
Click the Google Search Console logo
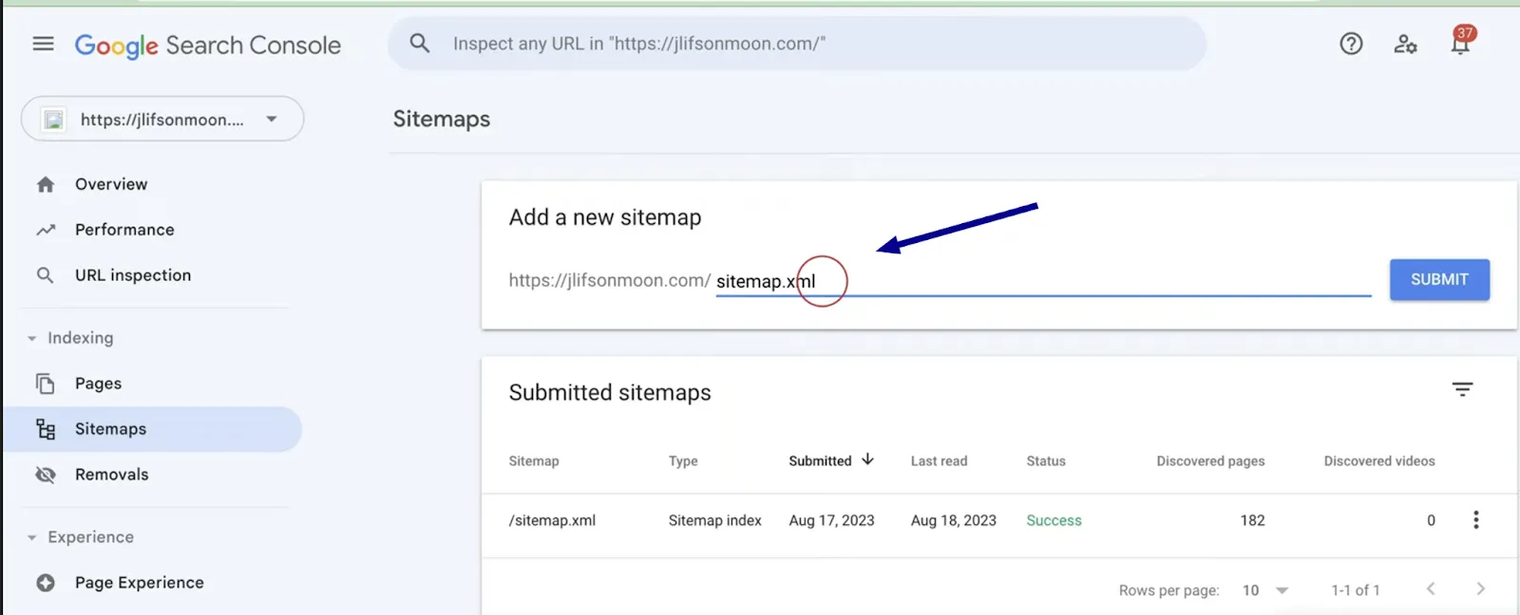(x=207, y=45)
